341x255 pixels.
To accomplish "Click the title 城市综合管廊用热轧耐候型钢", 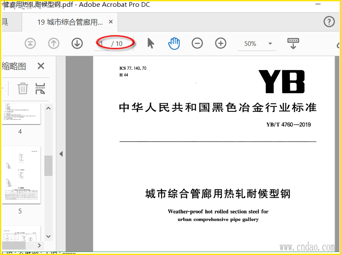I will (218, 194).
